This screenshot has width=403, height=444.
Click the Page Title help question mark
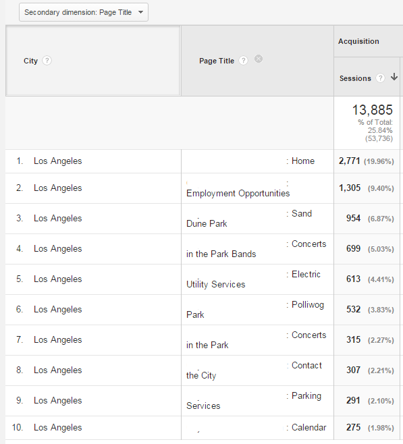coord(243,61)
